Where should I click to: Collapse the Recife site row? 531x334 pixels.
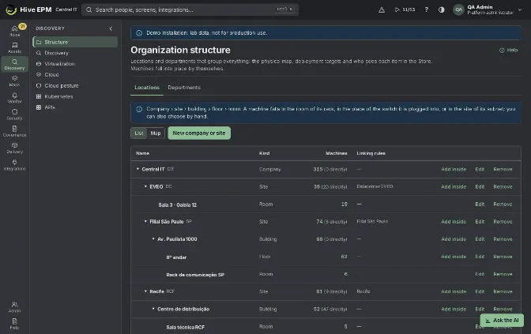click(145, 291)
